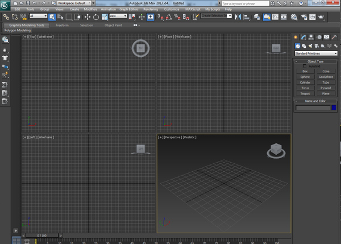The image size is (341, 244).
Task: Click the Cylinder primitive button
Action: [x=305, y=82]
